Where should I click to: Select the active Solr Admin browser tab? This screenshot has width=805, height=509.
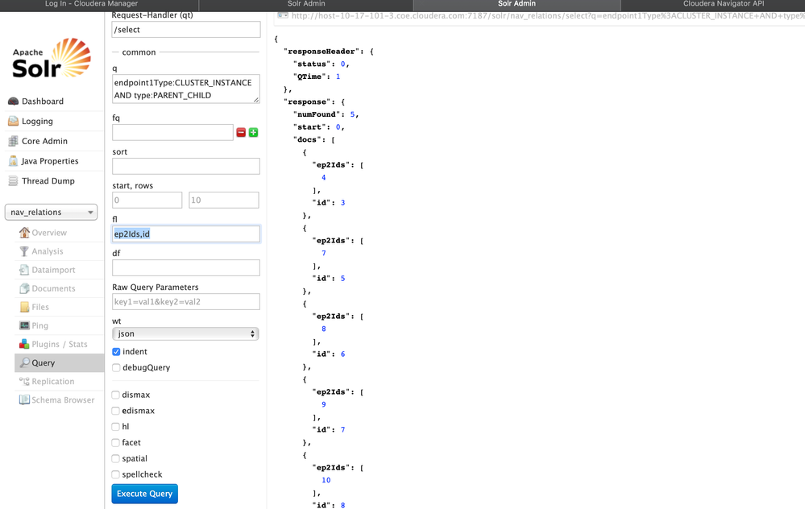point(517,4)
